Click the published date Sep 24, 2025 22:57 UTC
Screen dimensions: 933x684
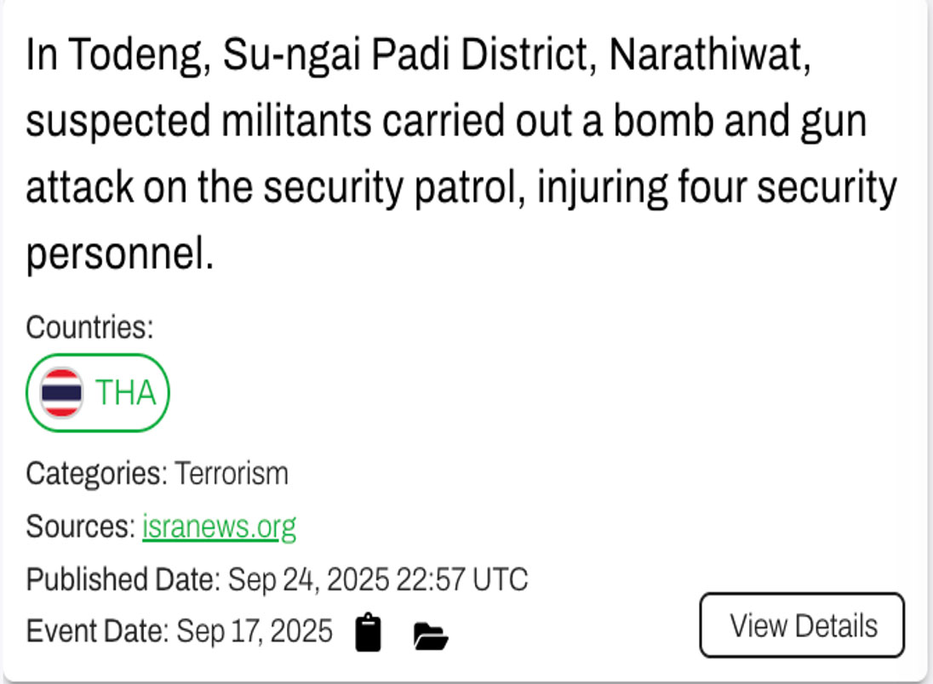click(x=378, y=580)
